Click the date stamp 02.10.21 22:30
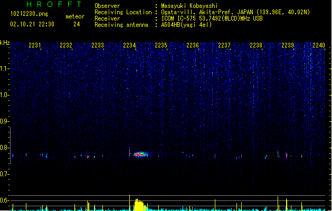The width and height of the screenshot is (332, 211). pyautogui.click(x=32, y=24)
